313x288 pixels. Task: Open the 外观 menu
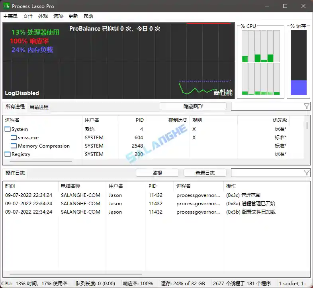(43, 16)
